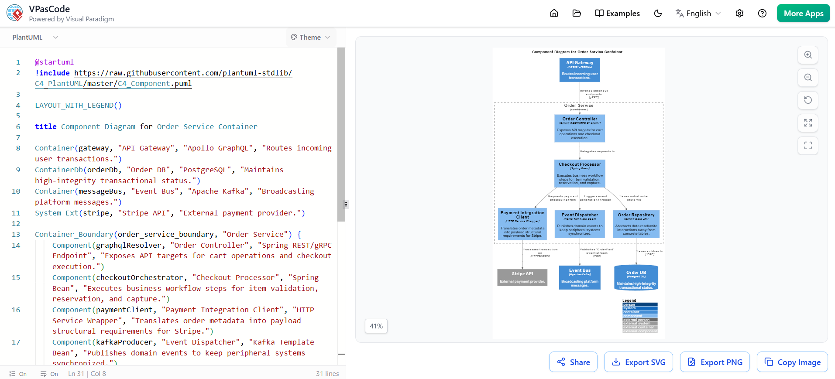Click the More Apps button
Image resolution: width=835 pixels, height=379 pixels.
coord(804,13)
